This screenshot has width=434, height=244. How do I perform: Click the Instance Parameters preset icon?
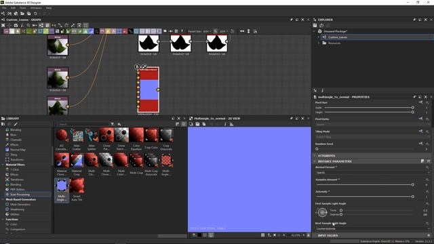[x=422, y=161]
